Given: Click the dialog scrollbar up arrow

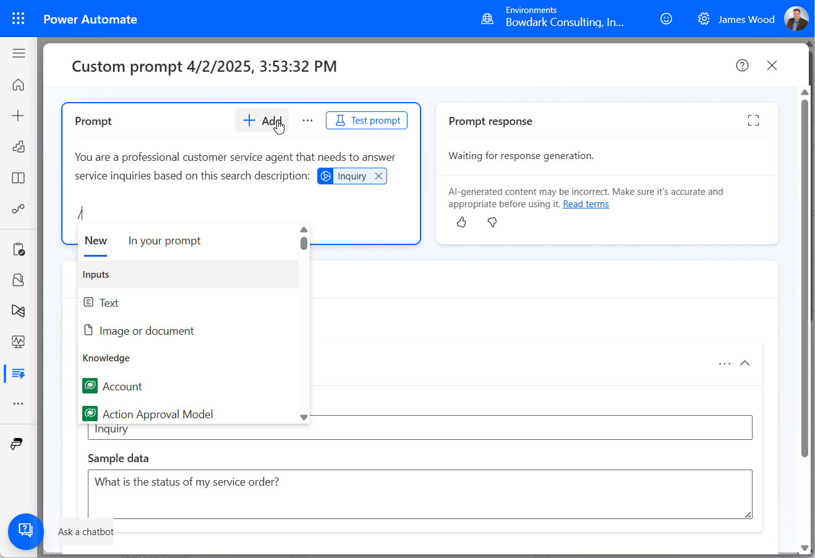Looking at the screenshot, I should [x=804, y=93].
